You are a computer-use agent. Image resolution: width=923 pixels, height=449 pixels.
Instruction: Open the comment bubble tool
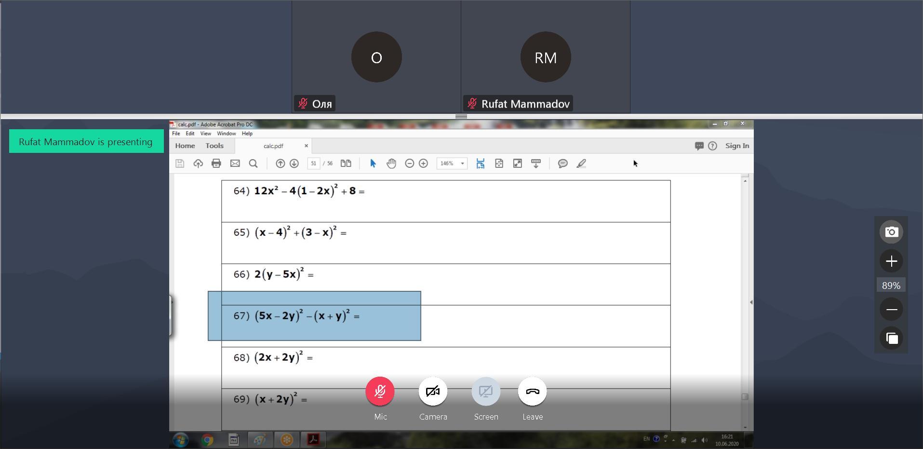tap(562, 163)
